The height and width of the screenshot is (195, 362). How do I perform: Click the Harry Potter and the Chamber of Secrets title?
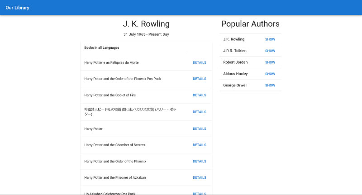coord(115,145)
